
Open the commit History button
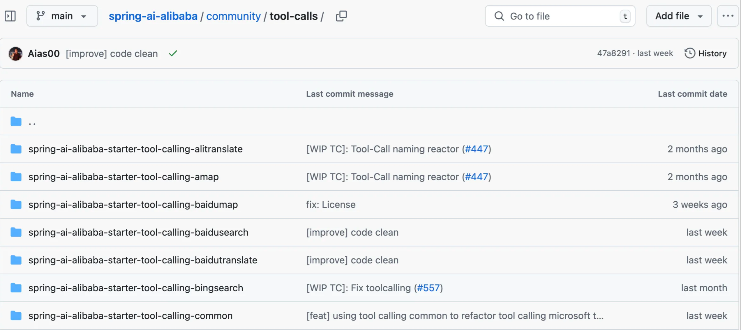[705, 53]
